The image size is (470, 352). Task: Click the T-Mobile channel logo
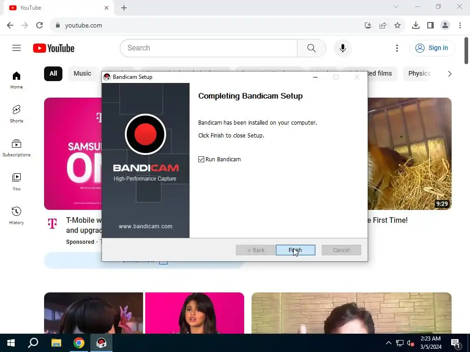pos(52,223)
